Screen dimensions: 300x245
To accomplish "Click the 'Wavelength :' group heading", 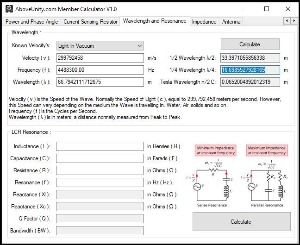I will click(26, 32).
